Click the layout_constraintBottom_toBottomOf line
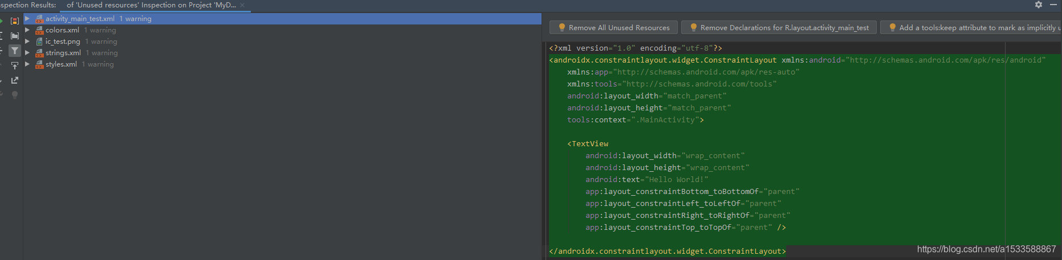Image resolution: width=1062 pixels, height=260 pixels. coord(692,192)
